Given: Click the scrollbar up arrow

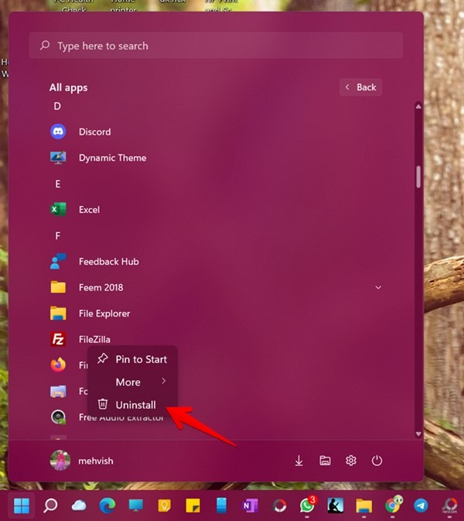Looking at the screenshot, I should tap(418, 107).
